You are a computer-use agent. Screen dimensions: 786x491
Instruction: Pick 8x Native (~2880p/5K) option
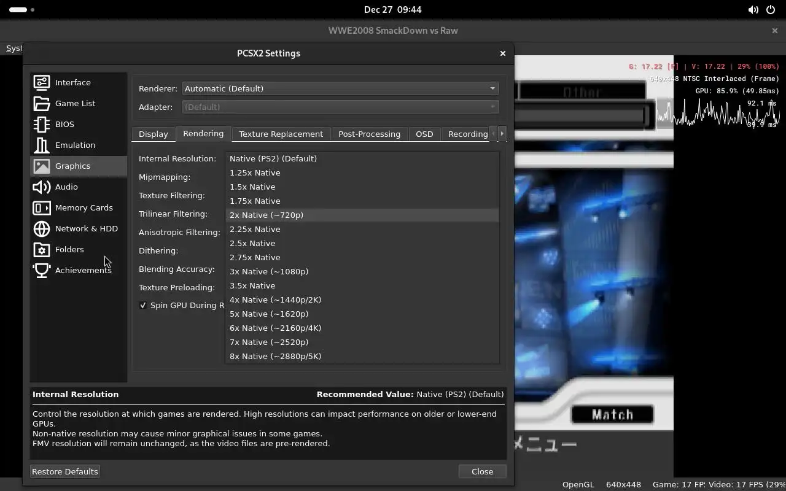coord(362,356)
